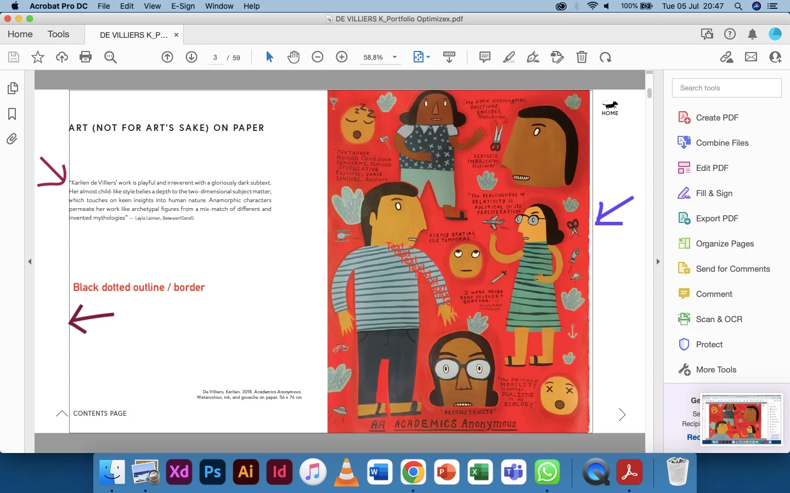Open Fill & Sign tool
This screenshot has width=790, height=493.
pyautogui.click(x=714, y=193)
